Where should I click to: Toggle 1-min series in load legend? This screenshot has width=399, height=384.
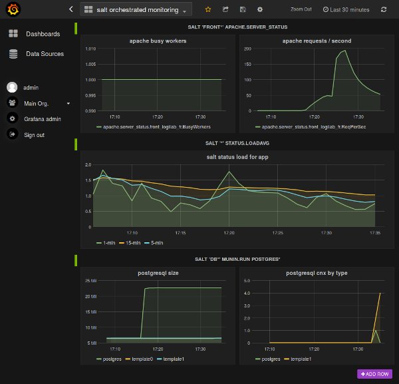point(106,243)
